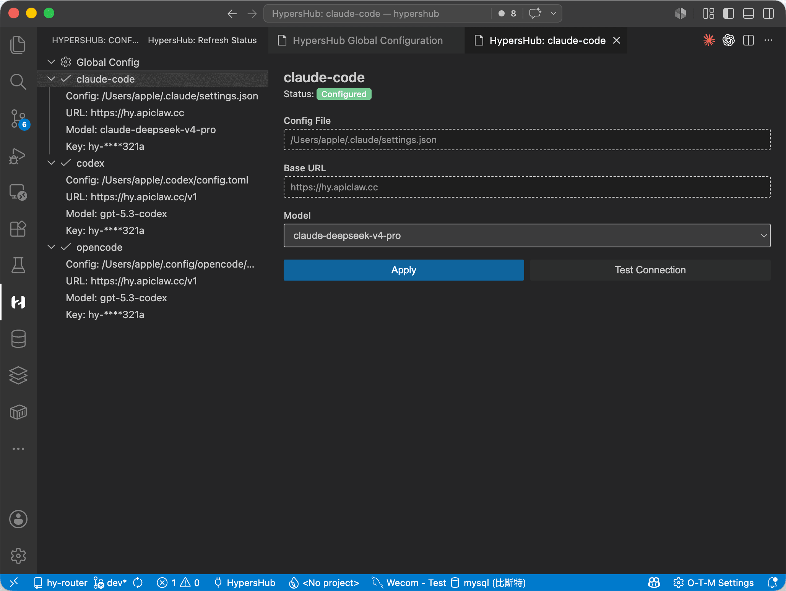The width and height of the screenshot is (786, 591).
Task: Open the errors and warnings problems panel
Action: click(178, 583)
